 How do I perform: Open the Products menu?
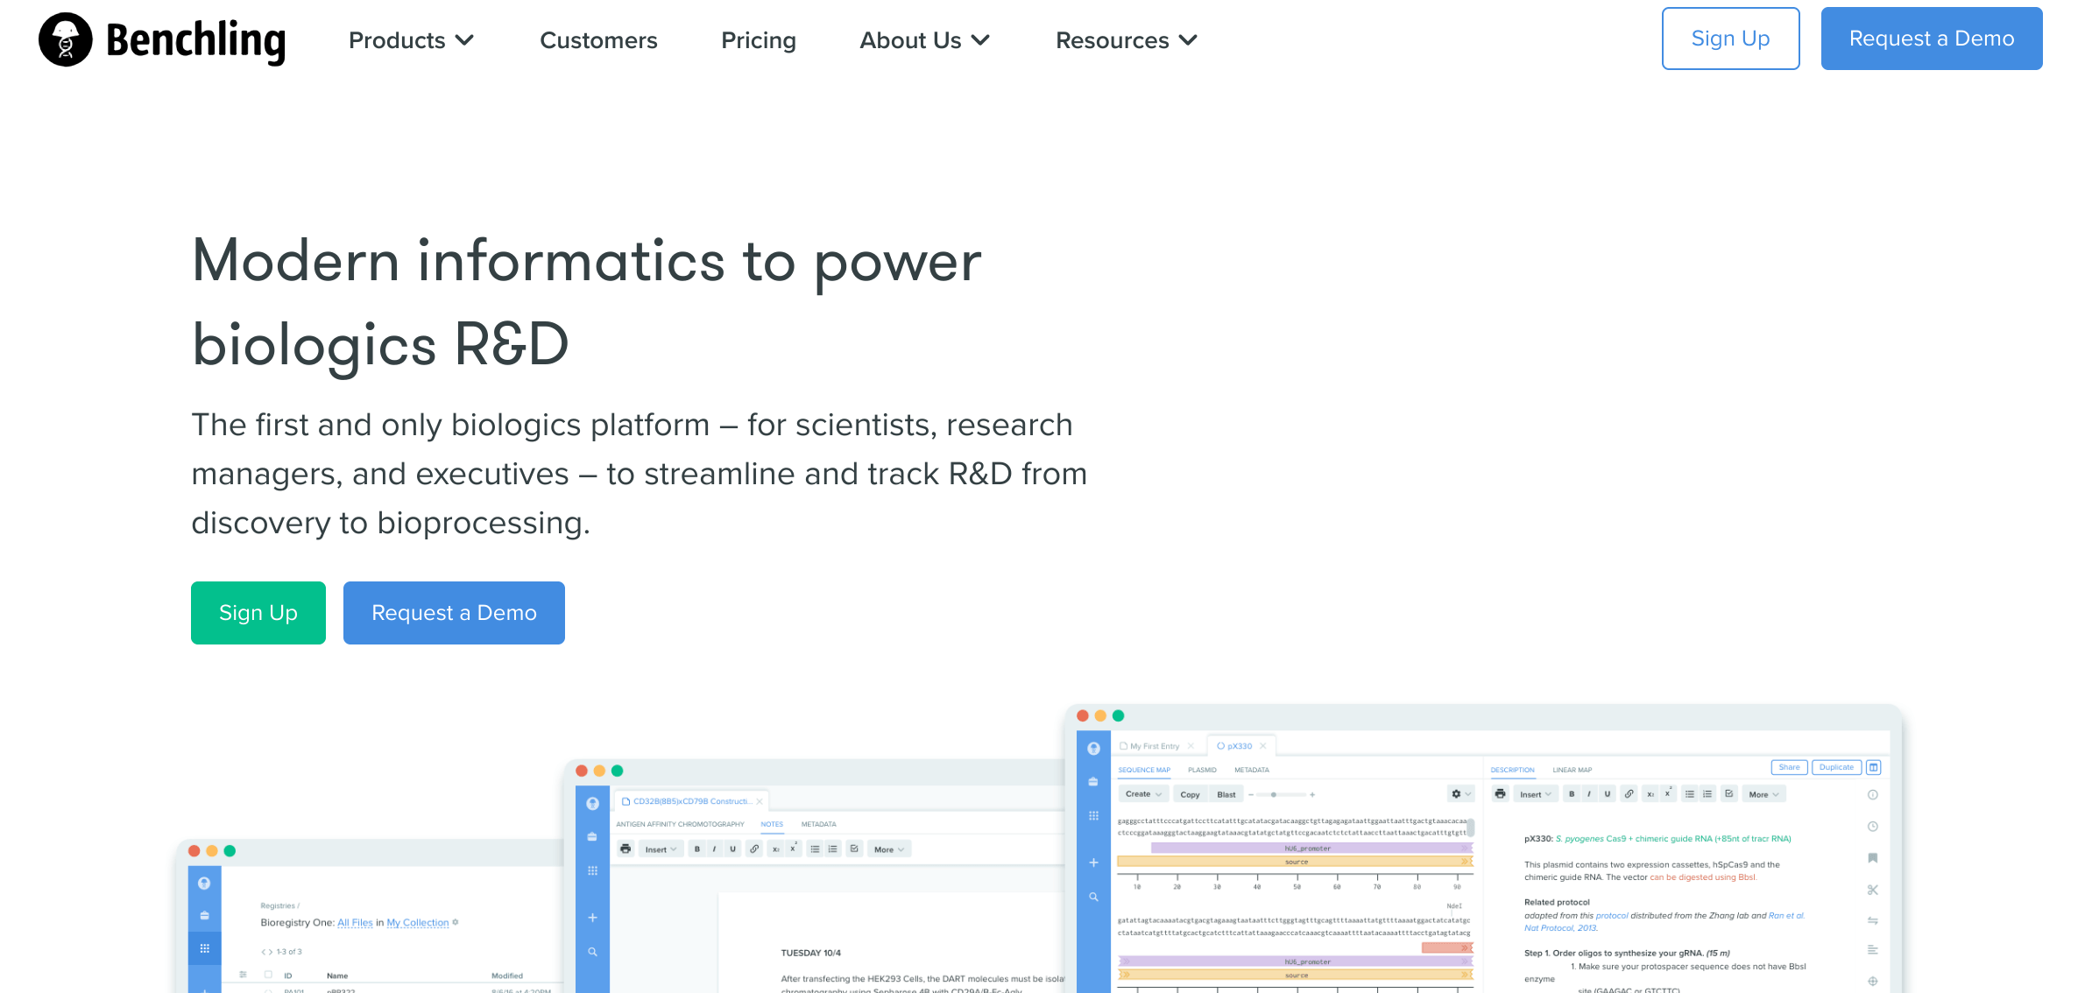[411, 40]
